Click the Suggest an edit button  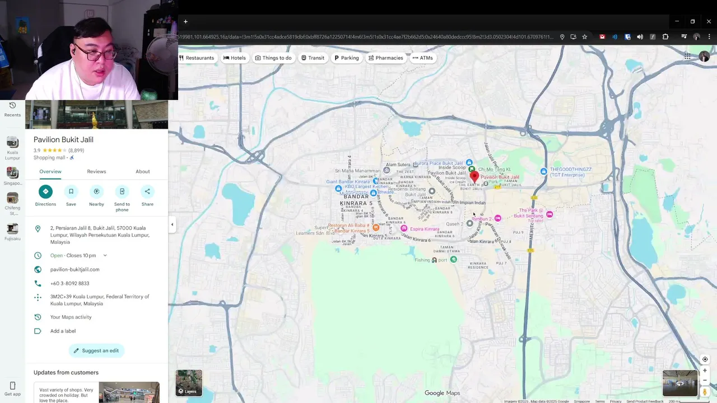pyautogui.click(x=96, y=350)
